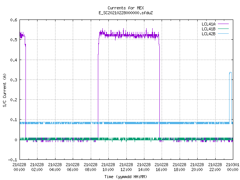
Task: Click the 210228 10:00 time tick label
Action: click(108, 167)
